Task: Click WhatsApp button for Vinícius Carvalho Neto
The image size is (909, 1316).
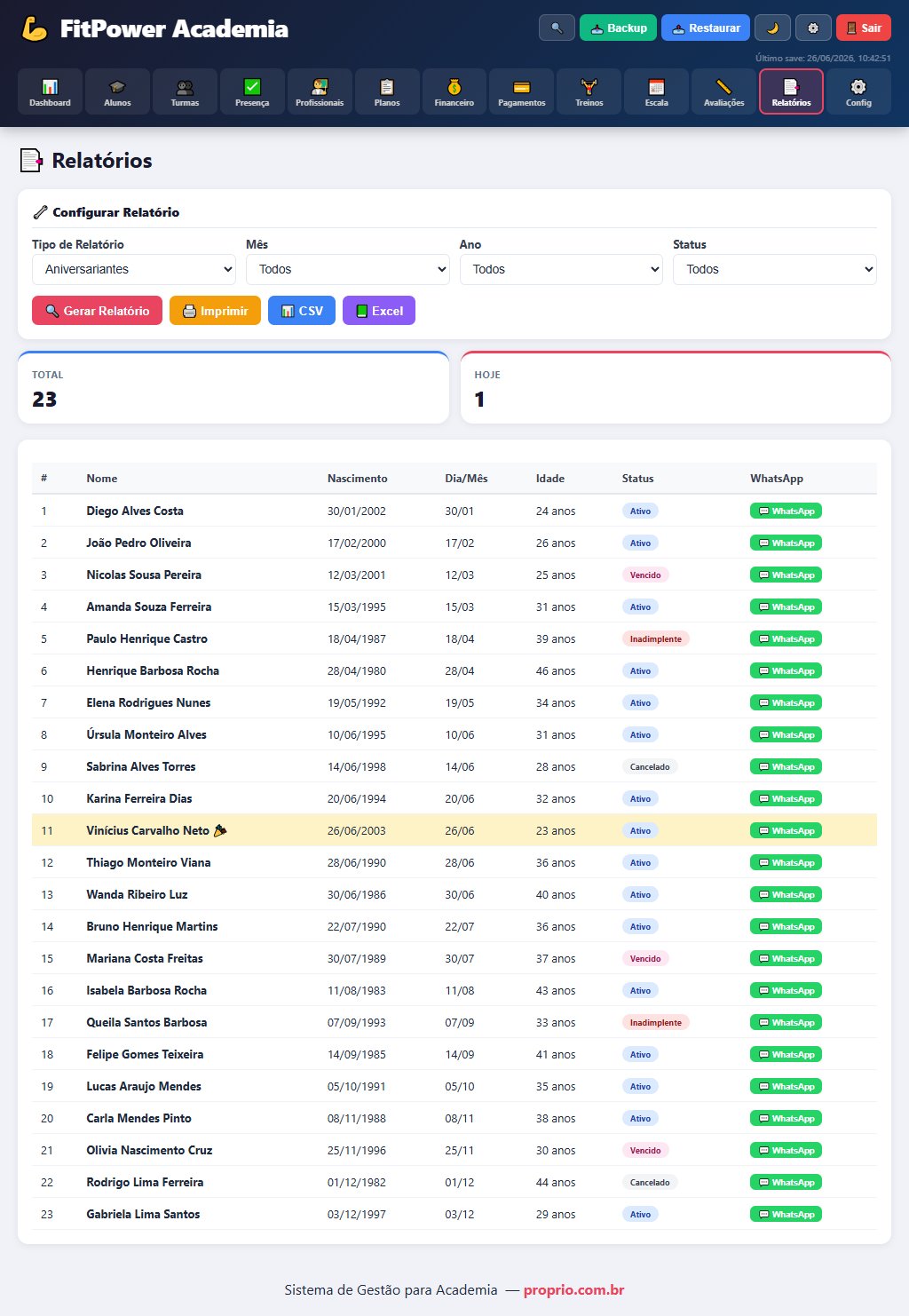Action: point(786,830)
